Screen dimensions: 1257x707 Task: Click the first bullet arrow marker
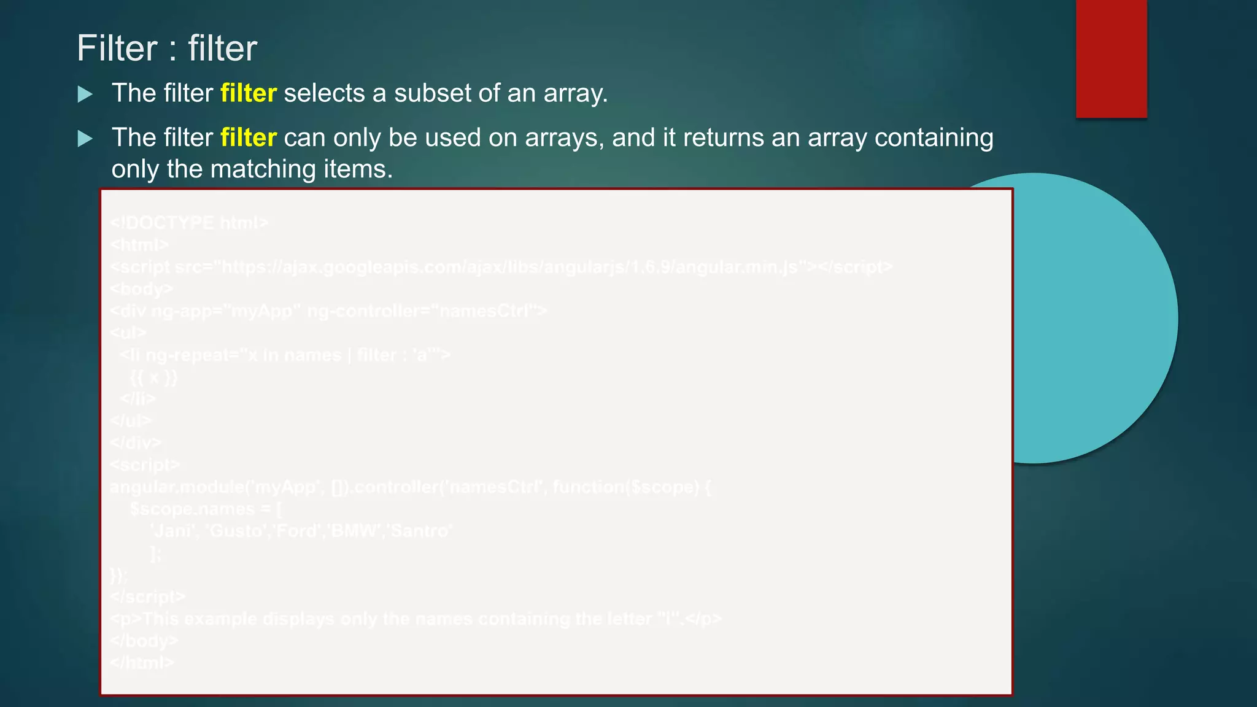85,94
